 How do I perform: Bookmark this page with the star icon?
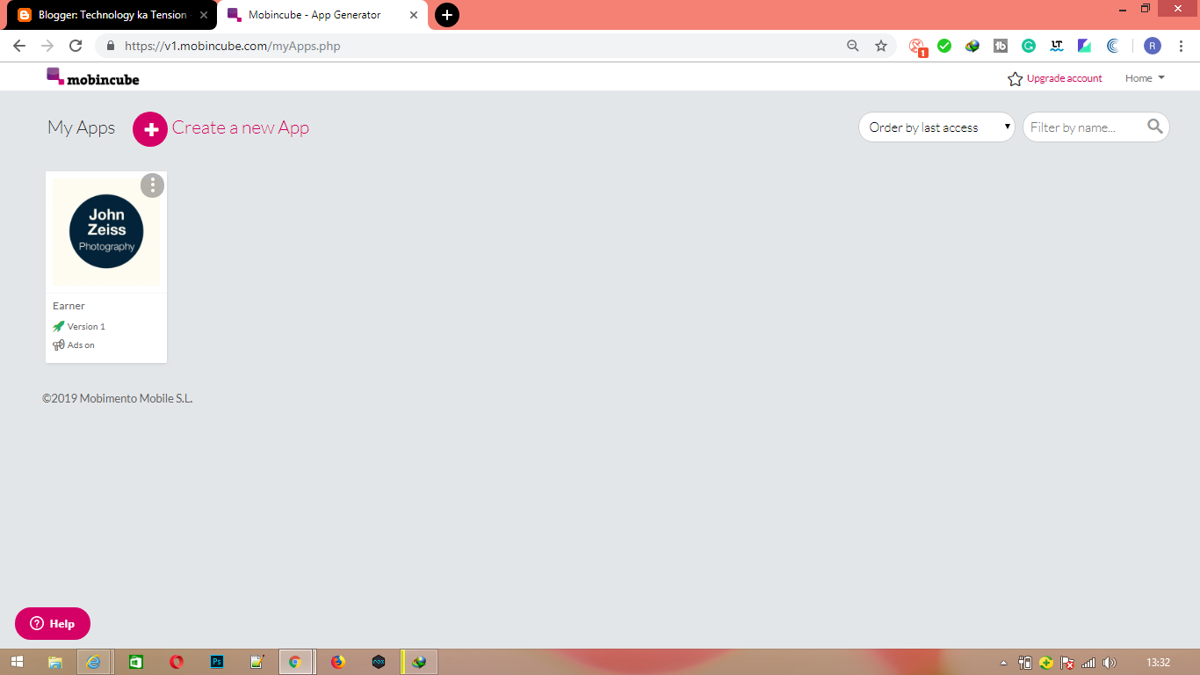881,47
